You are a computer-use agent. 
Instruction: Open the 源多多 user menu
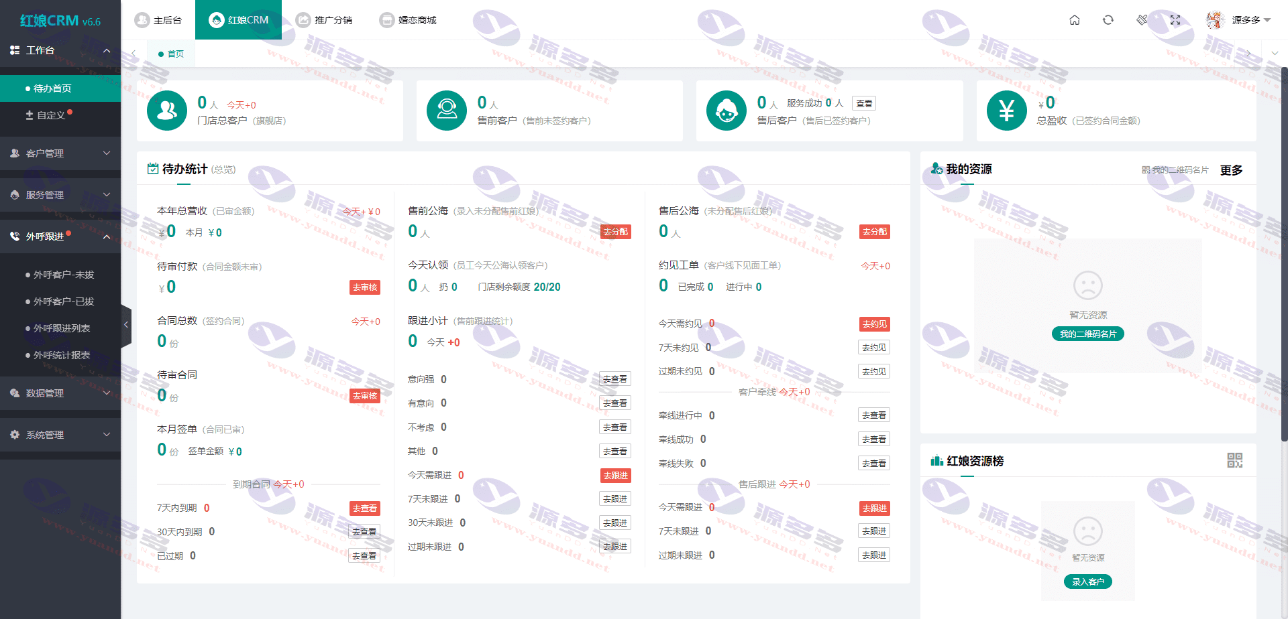pyautogui.click(x=1238, y=20)
